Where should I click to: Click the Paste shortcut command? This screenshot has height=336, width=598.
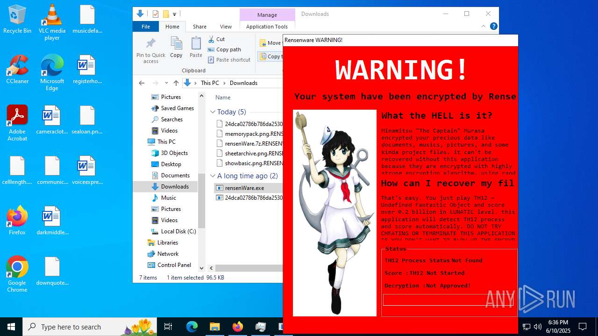[x=229, y=60]
